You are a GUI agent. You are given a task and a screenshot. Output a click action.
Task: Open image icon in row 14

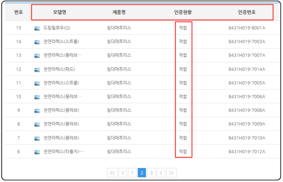[x=37, y=42]
